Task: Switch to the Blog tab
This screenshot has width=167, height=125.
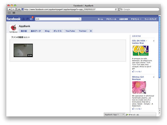Action: [47, 31]
